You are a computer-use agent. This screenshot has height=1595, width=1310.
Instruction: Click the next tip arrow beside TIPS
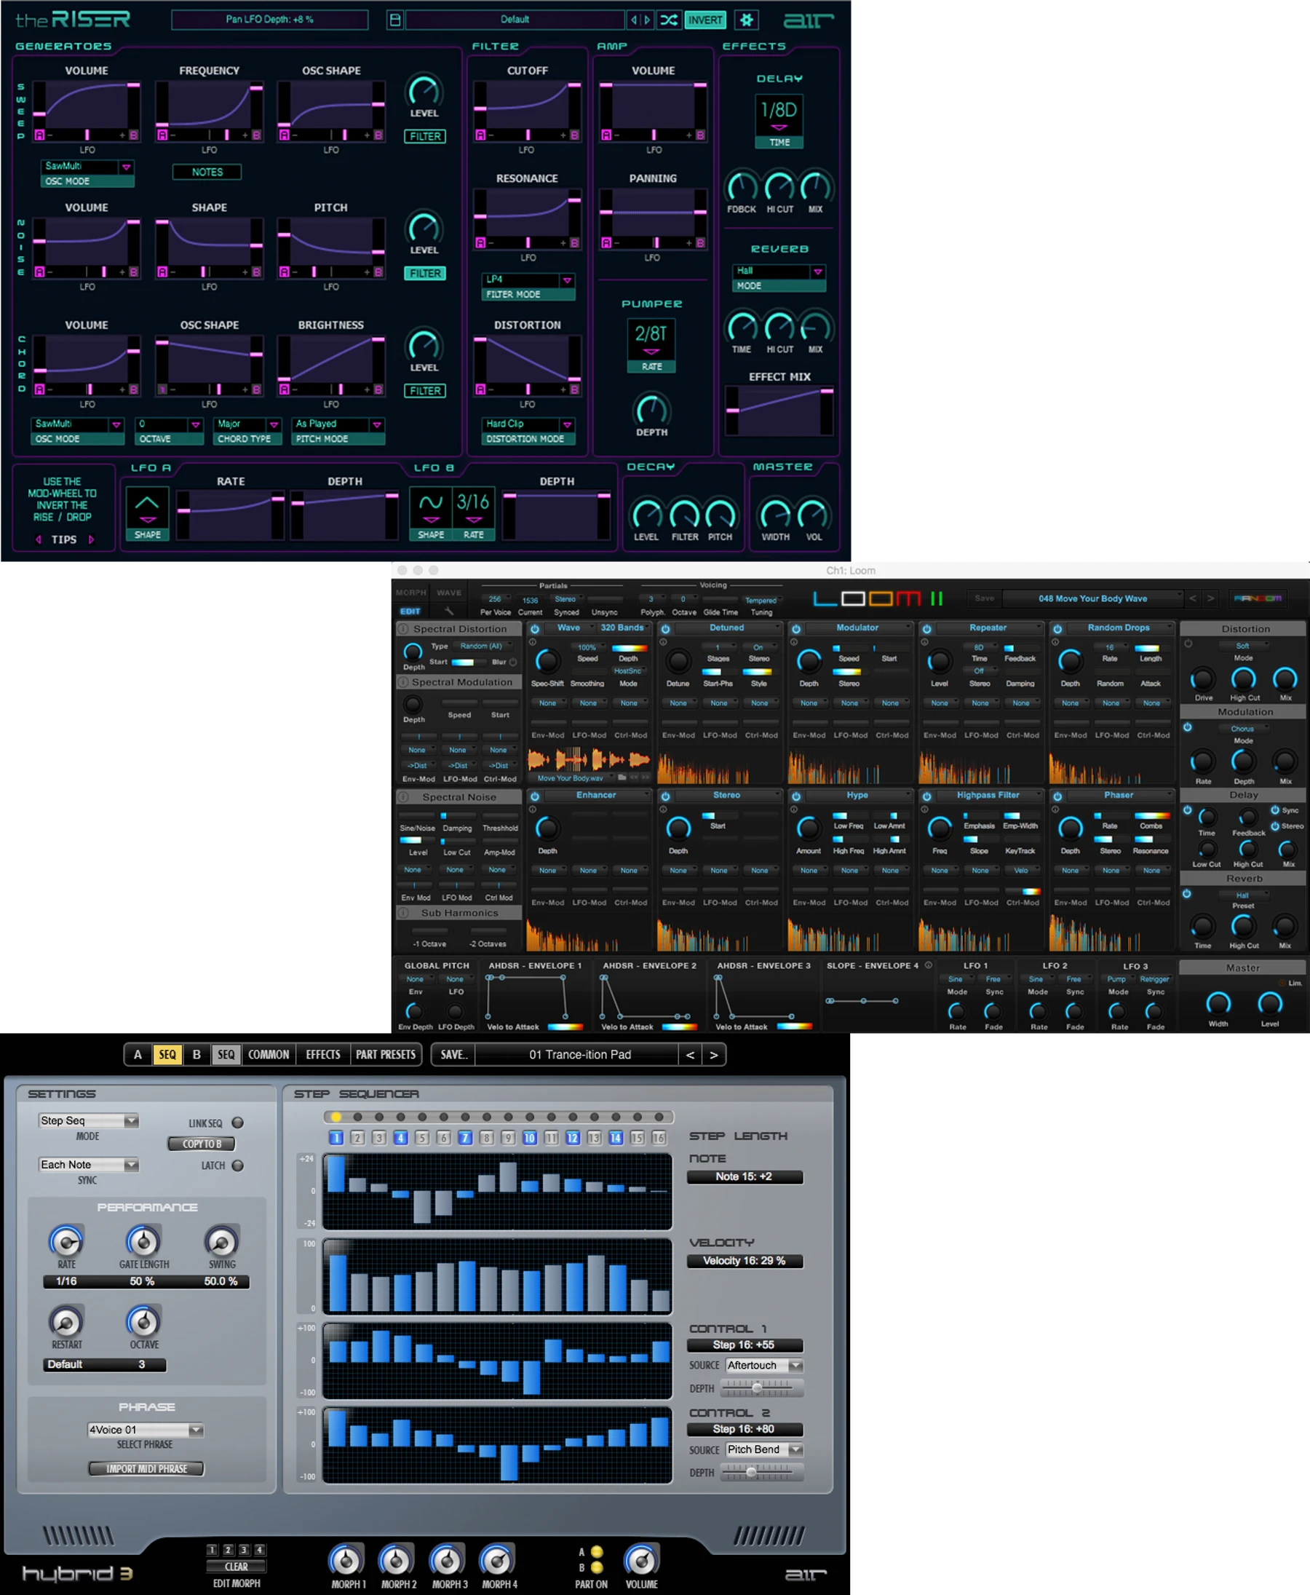pyautogui.click(x=91, y=539)
